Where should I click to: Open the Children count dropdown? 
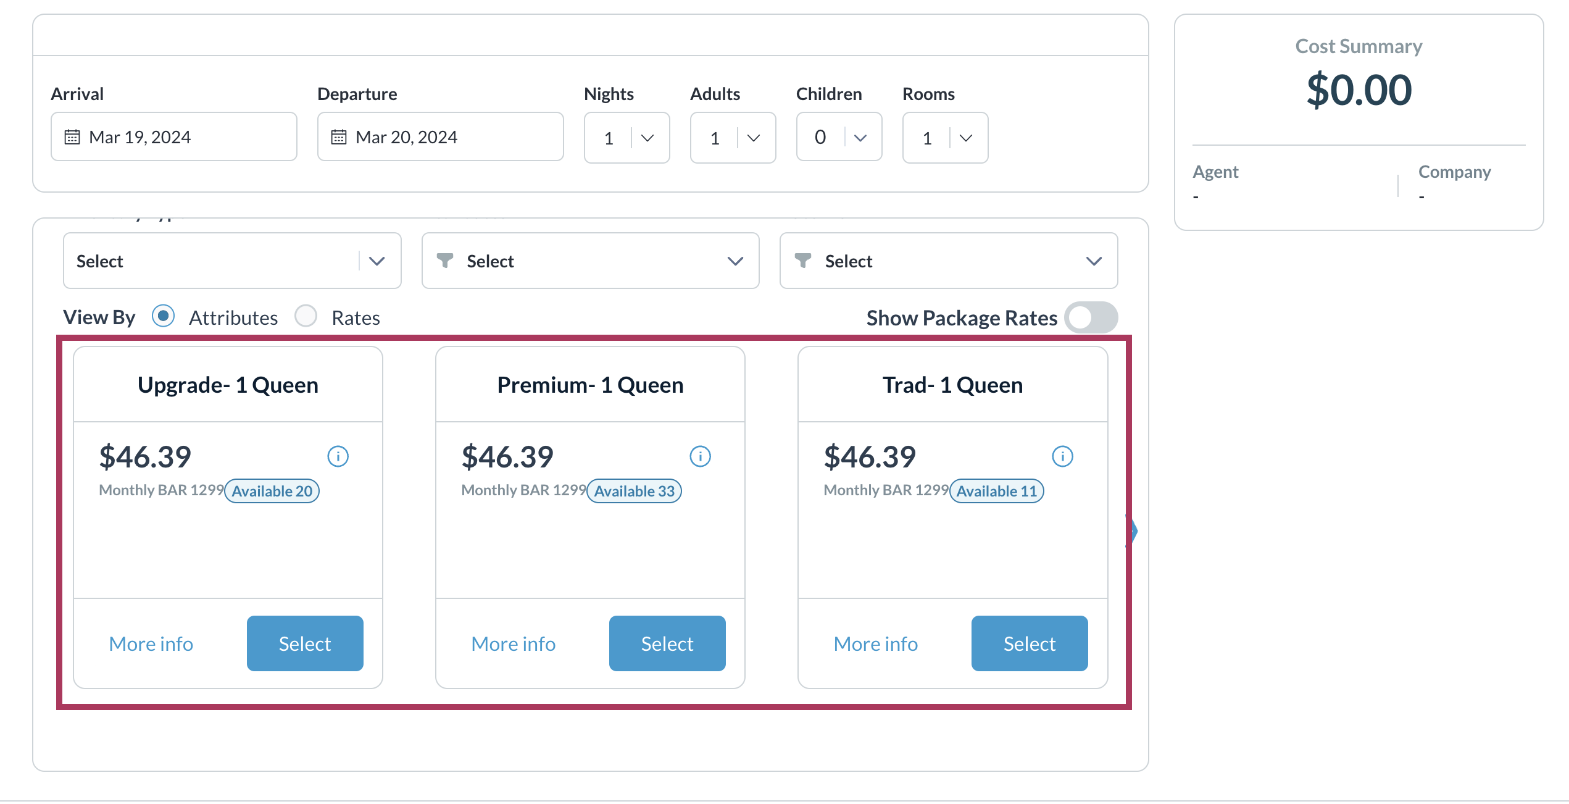coord(839,138)
